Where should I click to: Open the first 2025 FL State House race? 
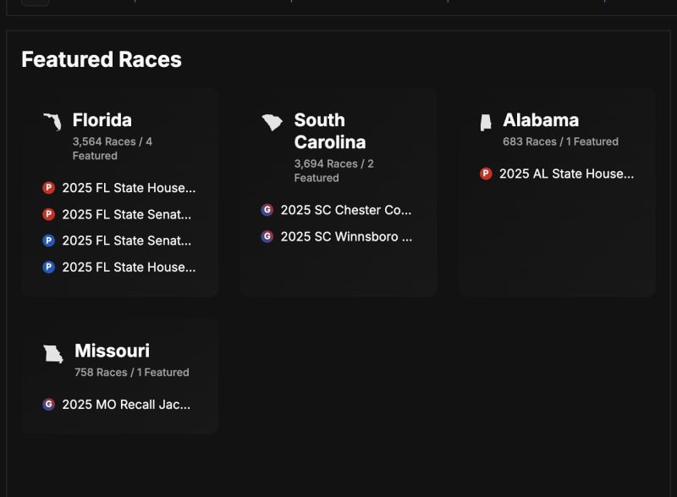point(129,188)
